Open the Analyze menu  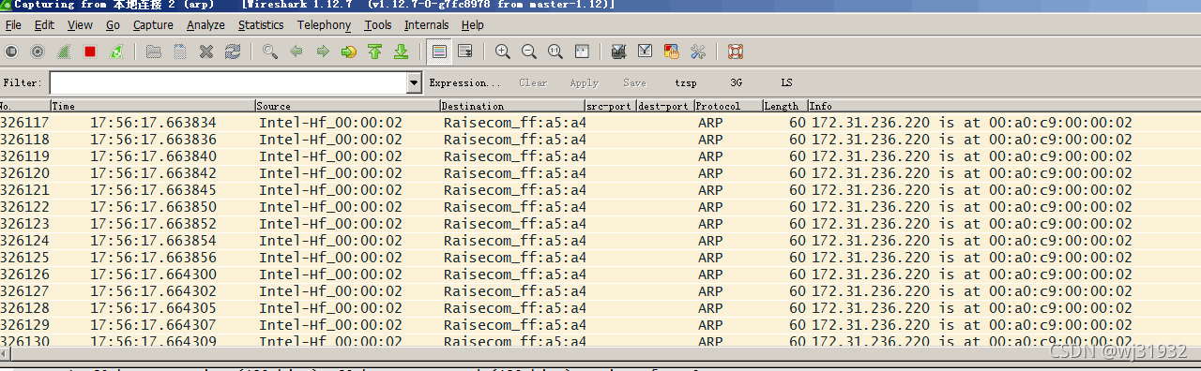click(x=205, y=25)
